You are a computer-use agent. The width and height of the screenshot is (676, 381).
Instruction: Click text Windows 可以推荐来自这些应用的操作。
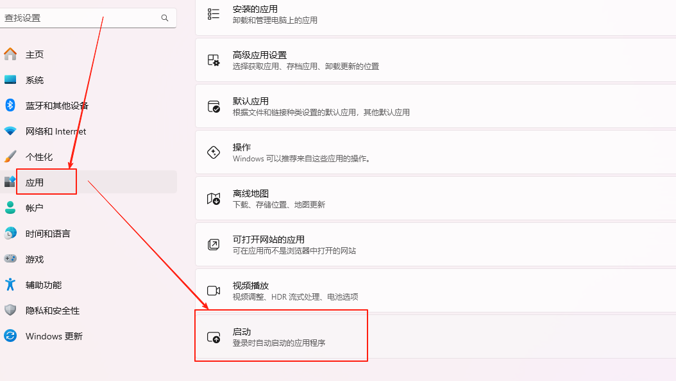pos(302,158)
